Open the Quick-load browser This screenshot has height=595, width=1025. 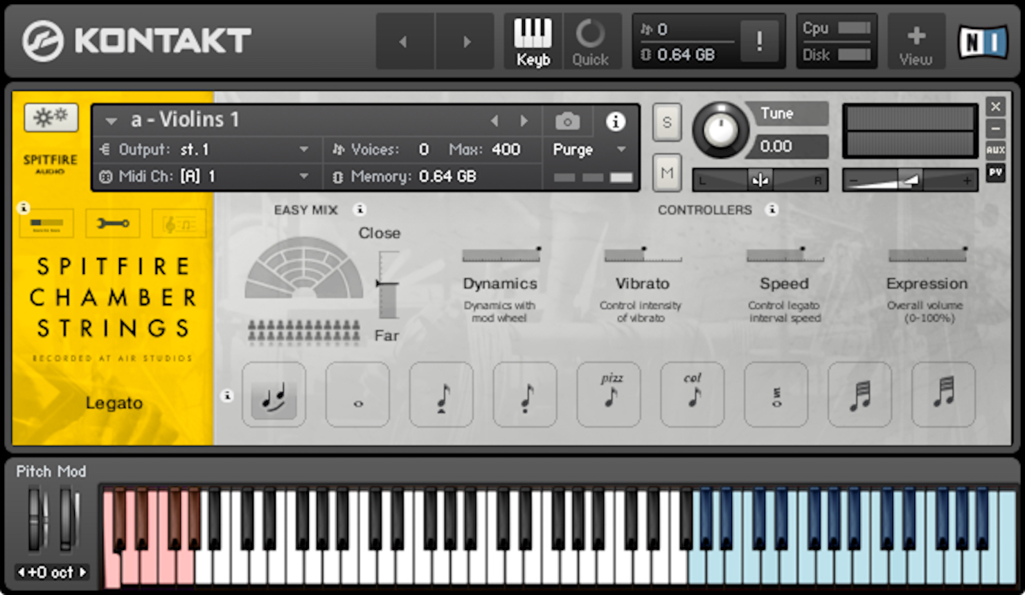(590, 42)
